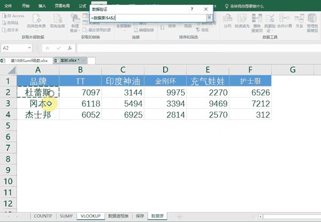The width and height of the screenshot is (321, 222).
Task: Add a new sheet with plus button
Action: (180, 216)
